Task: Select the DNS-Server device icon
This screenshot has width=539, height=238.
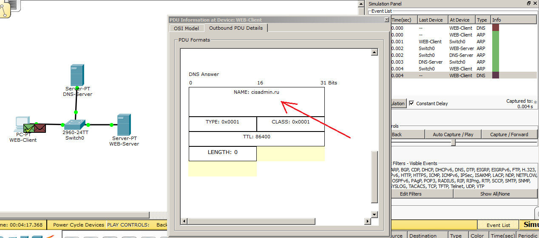Action: point(77,76)
